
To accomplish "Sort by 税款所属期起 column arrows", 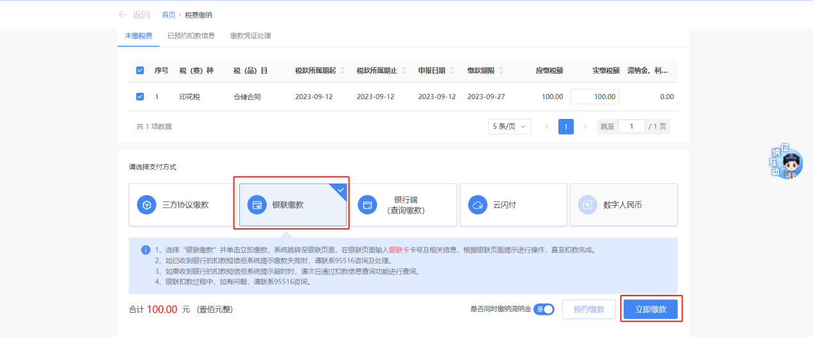I will (x=342, y=70).
